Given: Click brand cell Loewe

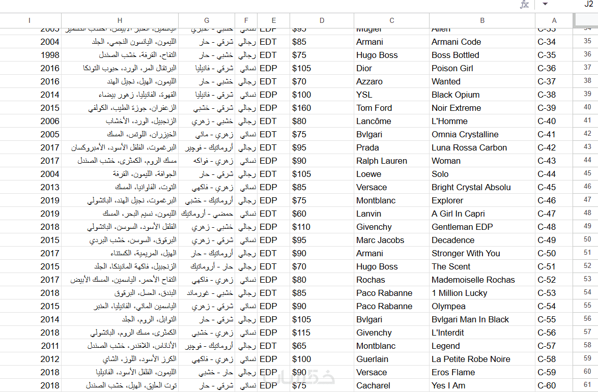Looking at the screenshot, I should pyautogui.click(x=392, y=174).
